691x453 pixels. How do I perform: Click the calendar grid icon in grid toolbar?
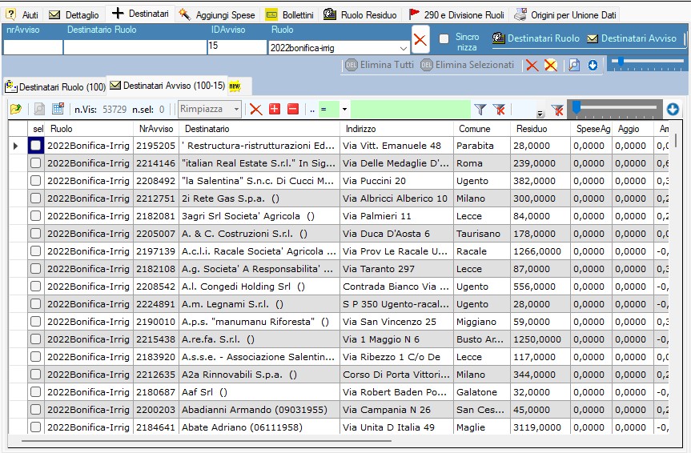point(58,109)
